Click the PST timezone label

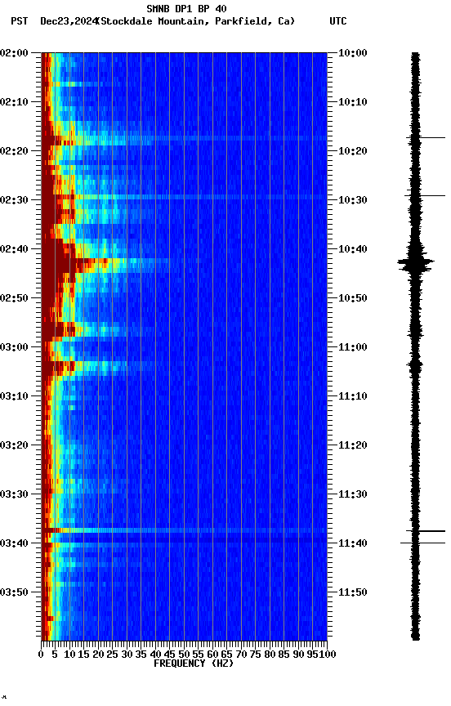[x=19, y=21]
